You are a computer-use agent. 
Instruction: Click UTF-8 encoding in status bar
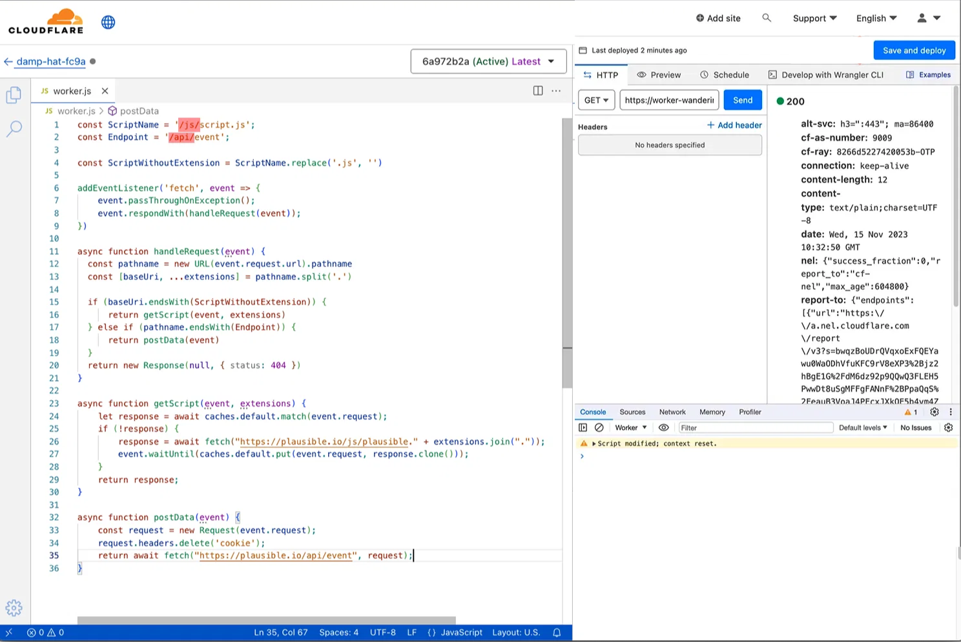(x=382, y=633)
